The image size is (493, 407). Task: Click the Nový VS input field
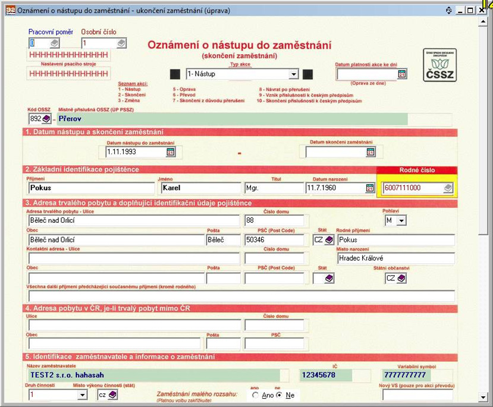[x=417, y=395]
